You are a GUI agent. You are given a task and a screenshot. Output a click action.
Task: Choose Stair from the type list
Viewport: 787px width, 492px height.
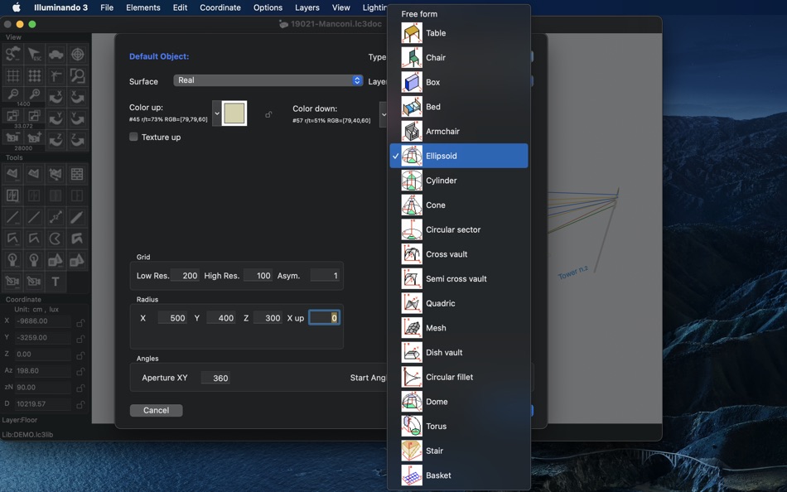pyautogui.click(x=459, y=451)
